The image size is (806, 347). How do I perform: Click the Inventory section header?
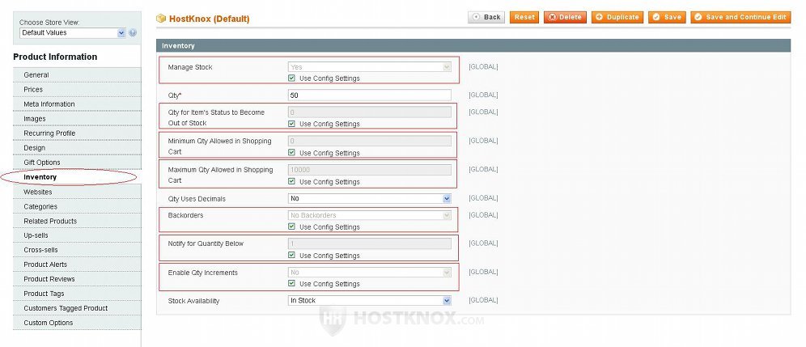473,46
